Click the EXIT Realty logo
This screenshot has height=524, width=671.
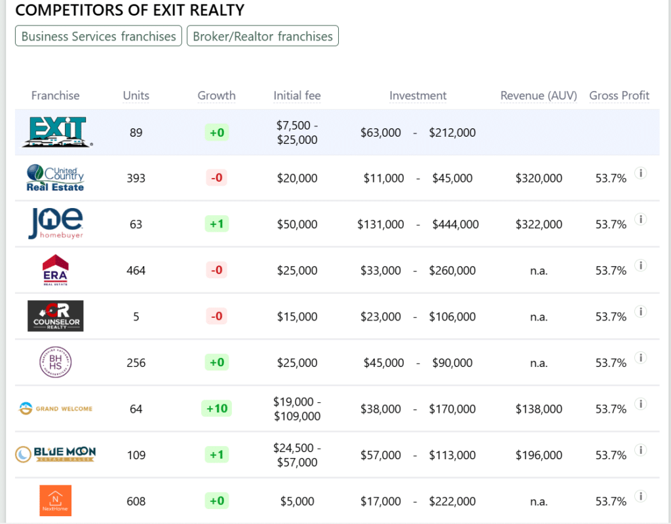click(x=57, y=132)
